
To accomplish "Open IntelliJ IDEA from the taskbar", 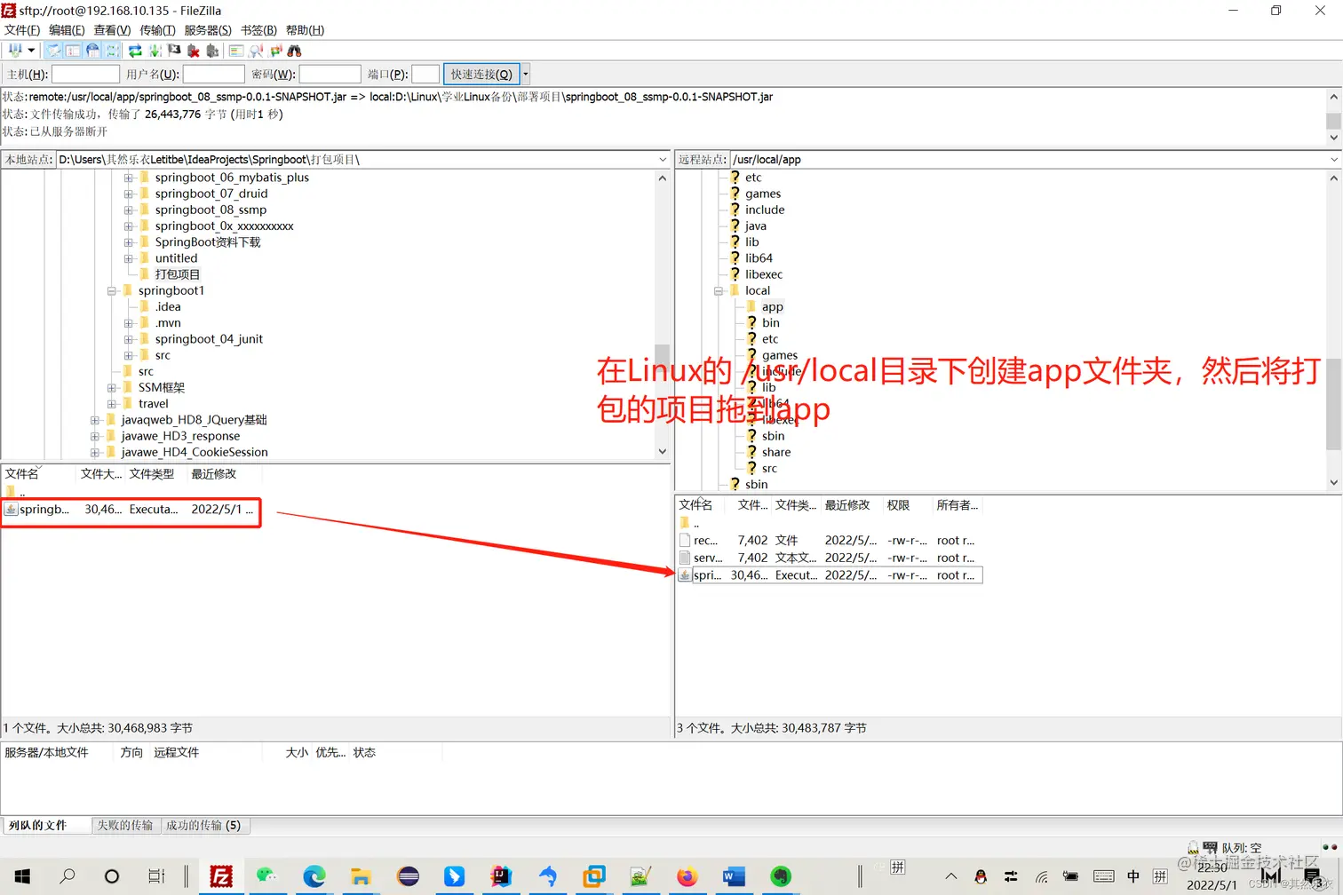I will (x=501, y=876).
